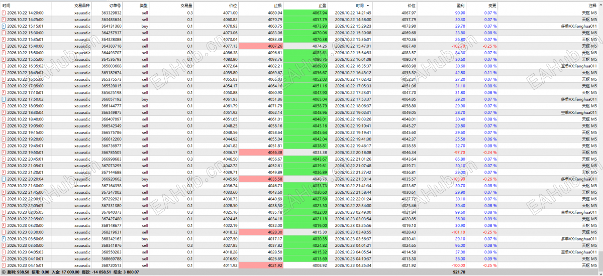603x276 pixels.
Task: Click the buy order icon for 2026.10.22 15:15:01
Action: click(x=4, y=26)
